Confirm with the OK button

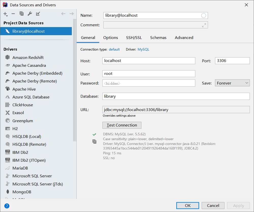point(188,205)
